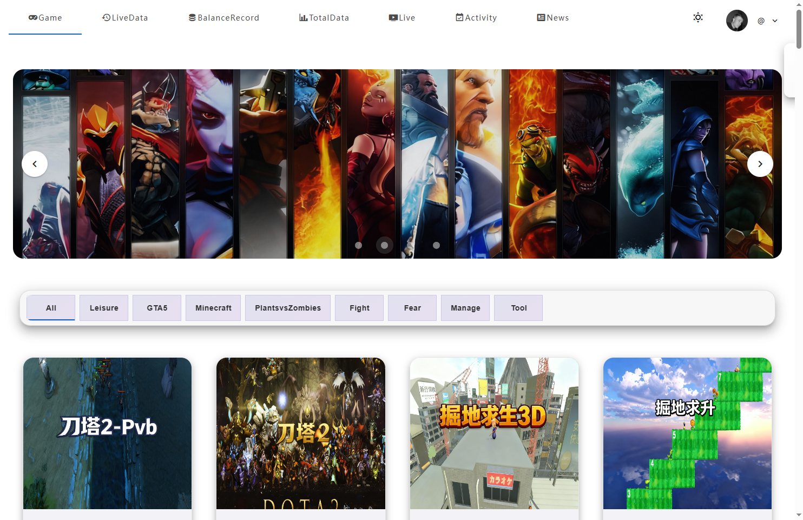Open the 刀塔2-Pvb game card thumbnail

(x=107, y=433)
